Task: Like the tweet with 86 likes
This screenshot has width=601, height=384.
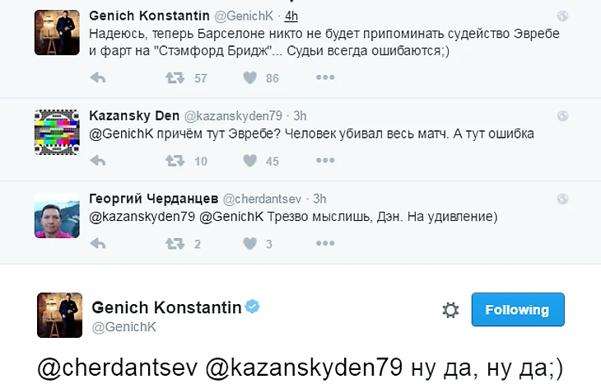Action: (x=250, y=78)
